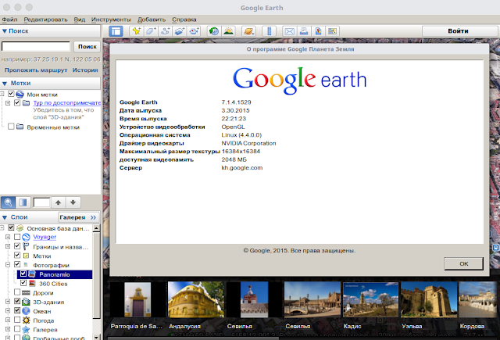
Task: Enable the Дороги layer checkbox
Action: pyautogui.click(x=17, y=292)
